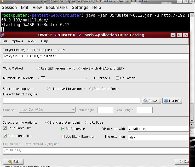Open List Info dialog

tap(172, 101)
